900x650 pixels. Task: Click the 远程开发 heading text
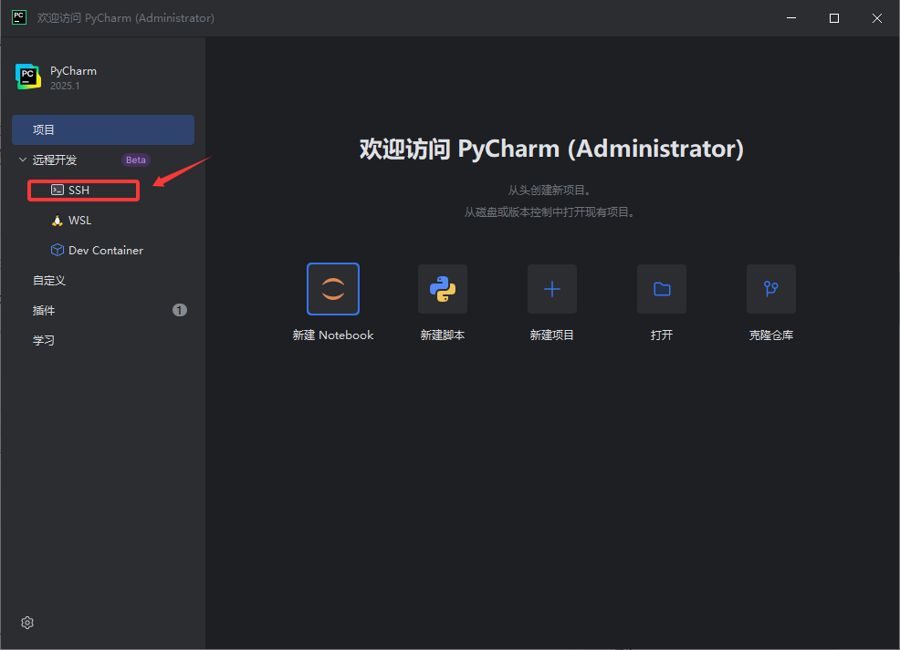click(x=55, y=160)
